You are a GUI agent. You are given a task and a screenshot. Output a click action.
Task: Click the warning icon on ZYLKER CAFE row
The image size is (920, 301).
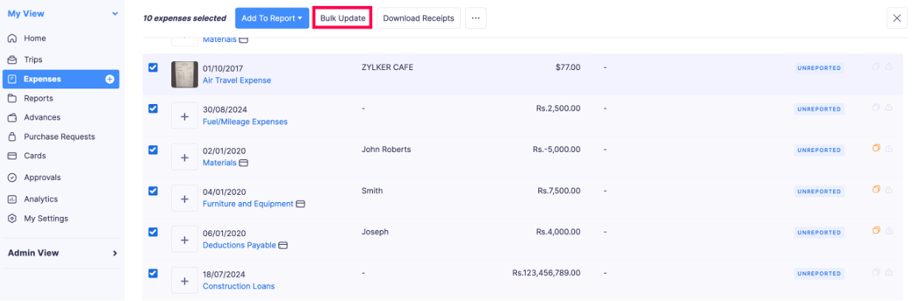[889, 66]
